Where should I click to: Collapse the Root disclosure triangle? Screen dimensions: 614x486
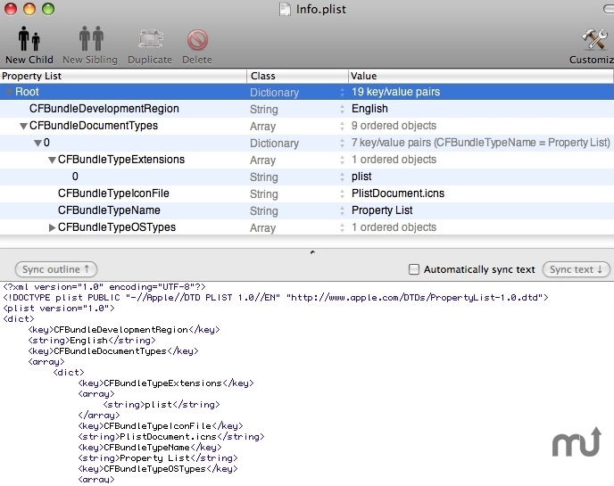[x=10, y=93]
